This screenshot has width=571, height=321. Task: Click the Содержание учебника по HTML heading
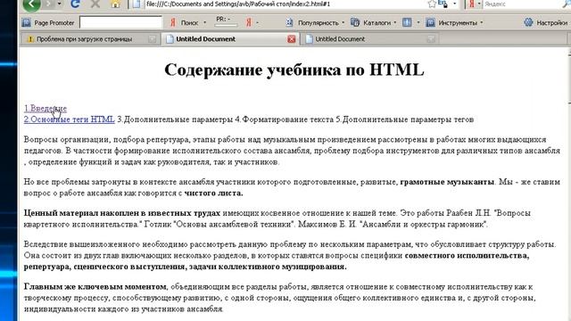click(294, 70)
